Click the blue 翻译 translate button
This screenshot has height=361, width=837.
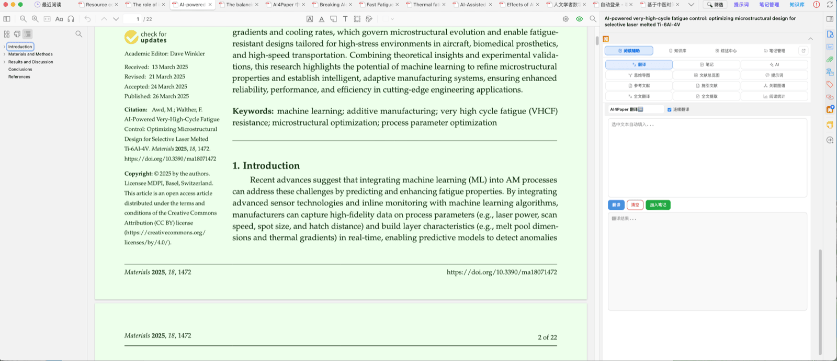(616, 205)
